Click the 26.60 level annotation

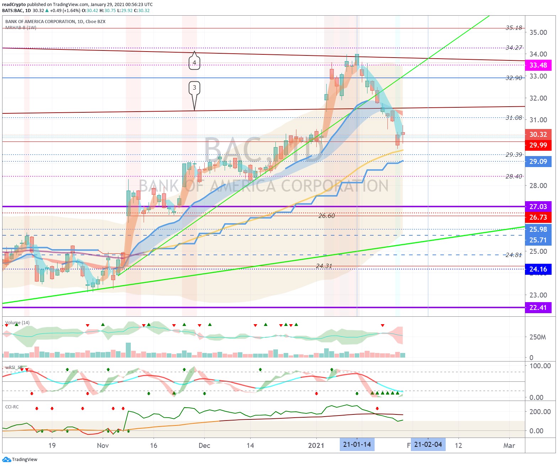click(327, 216)
